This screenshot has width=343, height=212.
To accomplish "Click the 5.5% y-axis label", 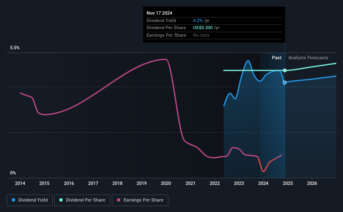I will pos(15,48).
